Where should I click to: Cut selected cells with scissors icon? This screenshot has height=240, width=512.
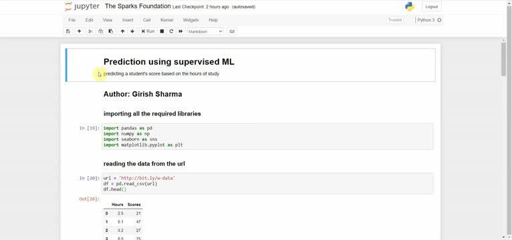[90, 31]
